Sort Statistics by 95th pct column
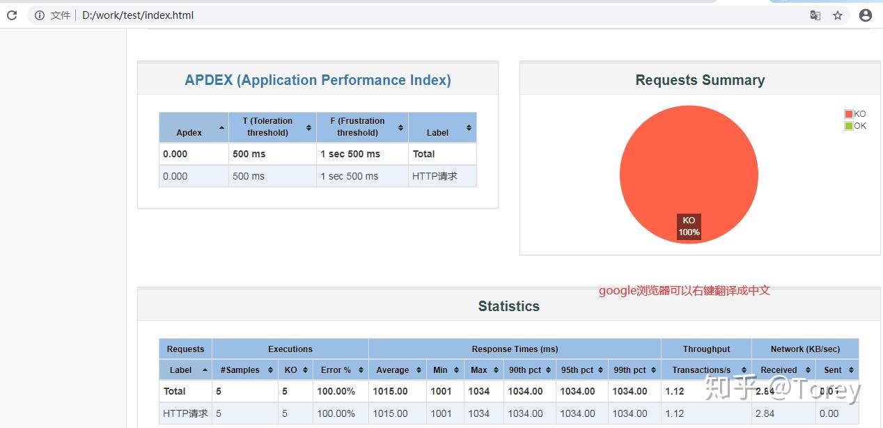Viewport: 883px width, 428px height. coord(582,370)
